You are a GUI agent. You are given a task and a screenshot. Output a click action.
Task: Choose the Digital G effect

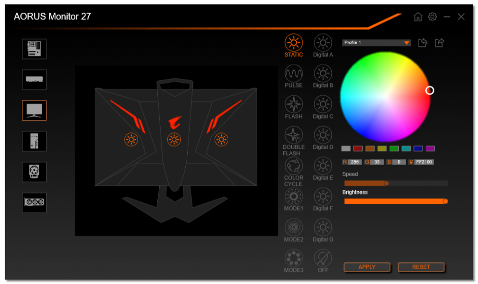click(x=323, y=230)
